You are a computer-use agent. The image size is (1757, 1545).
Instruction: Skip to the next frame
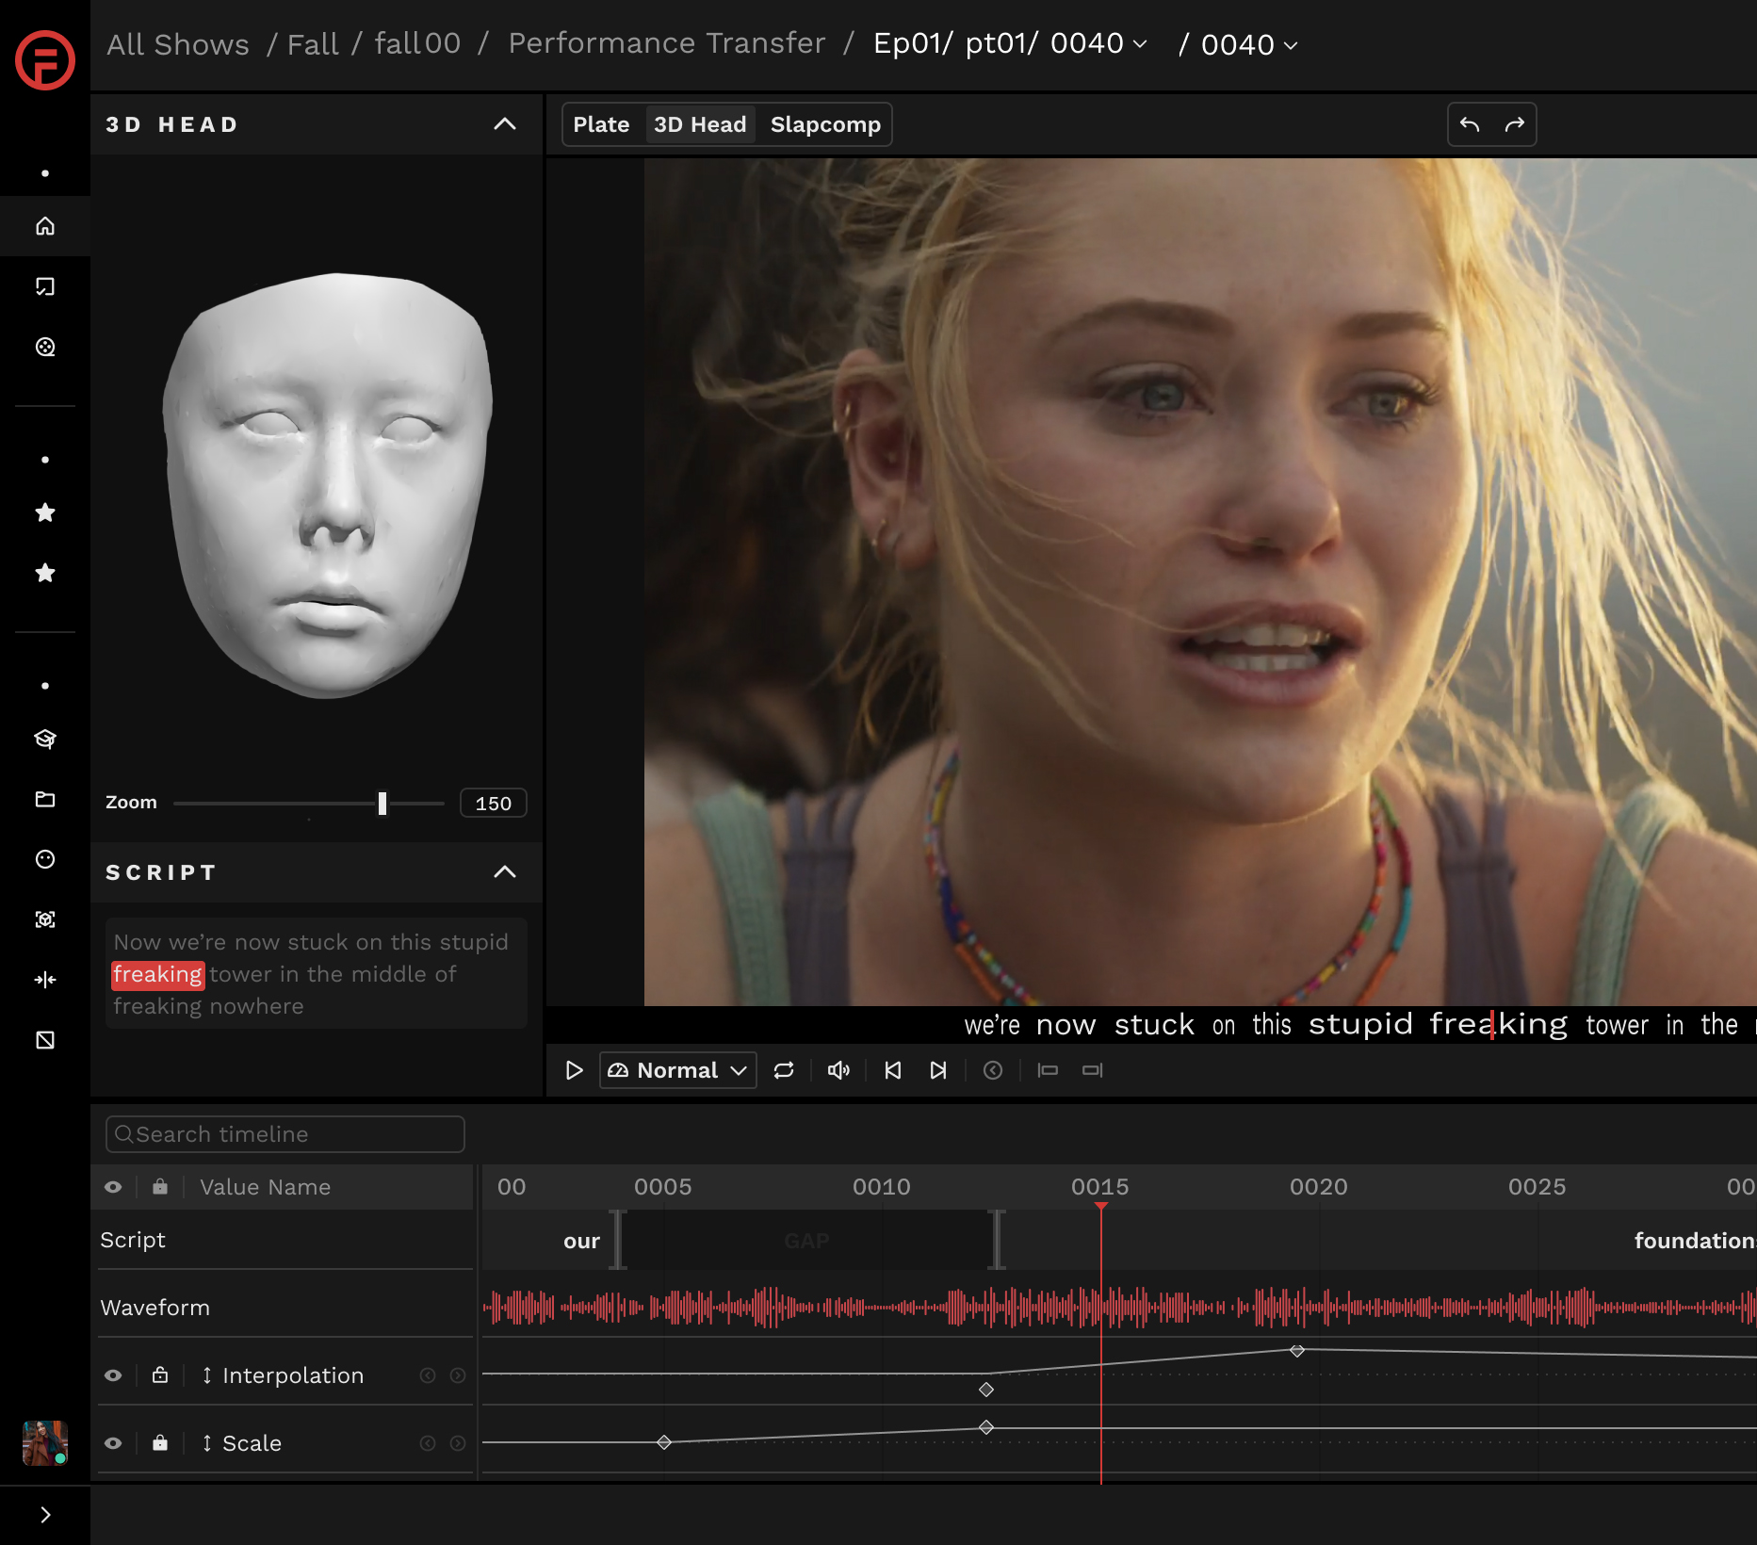(938, 1070)
